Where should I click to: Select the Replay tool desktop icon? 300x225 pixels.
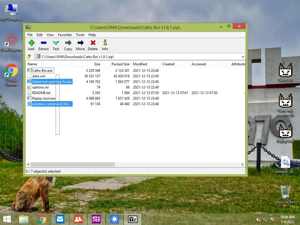(285, 133)
